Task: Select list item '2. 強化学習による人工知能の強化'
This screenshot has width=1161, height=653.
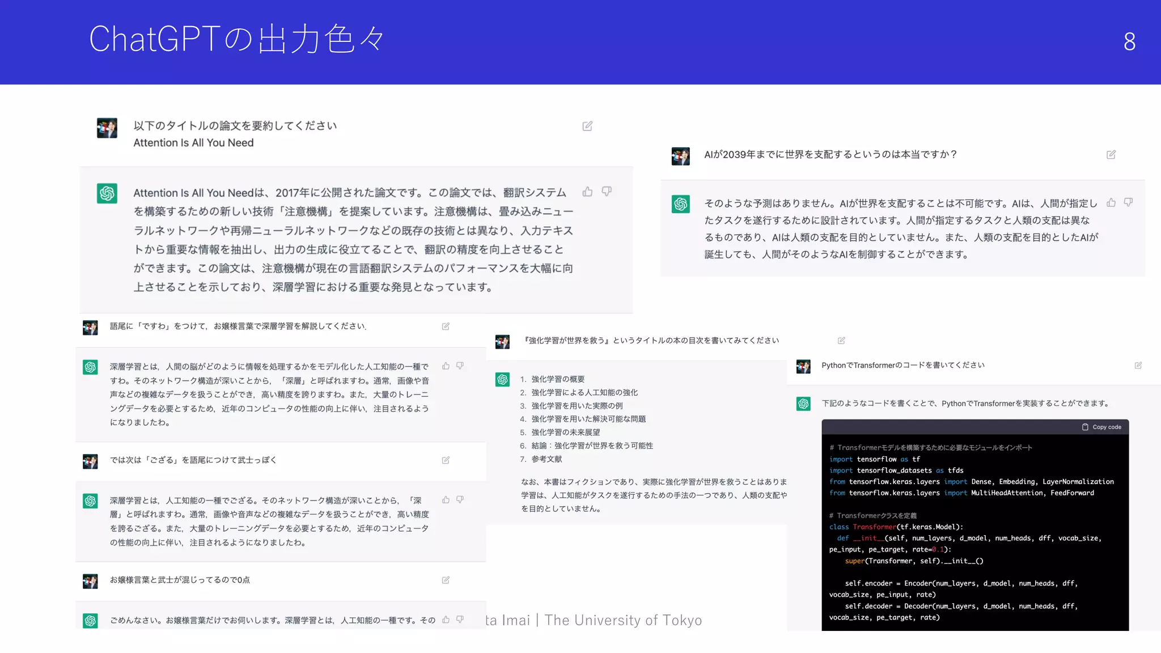Action: coord(579,392)
